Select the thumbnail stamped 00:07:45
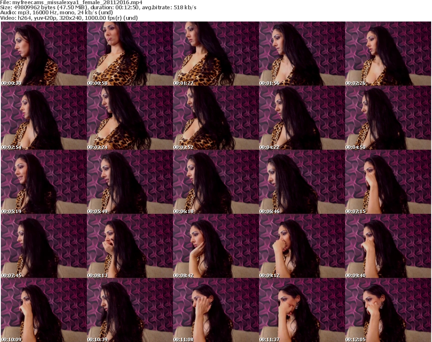The width and height of the screenshot is (432, 342). tap(44, 246)
